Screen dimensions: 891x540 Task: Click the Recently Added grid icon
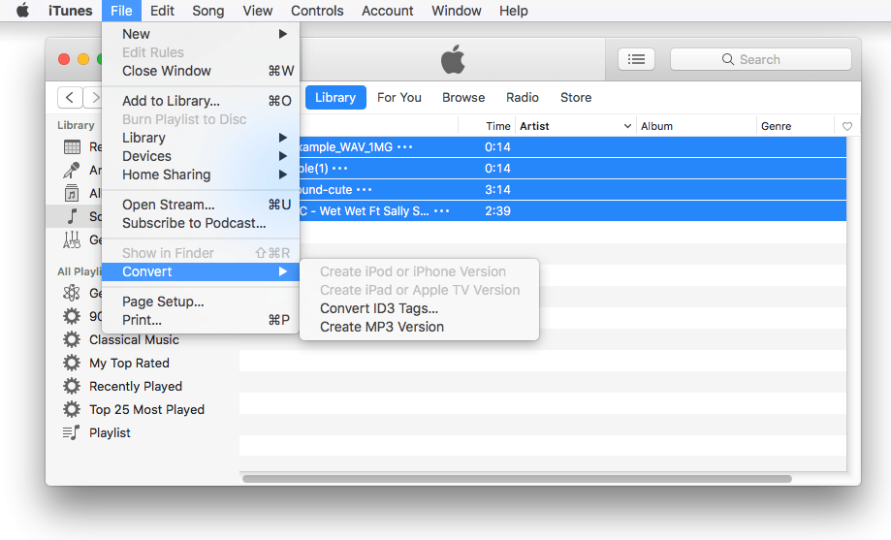[72, 146]
